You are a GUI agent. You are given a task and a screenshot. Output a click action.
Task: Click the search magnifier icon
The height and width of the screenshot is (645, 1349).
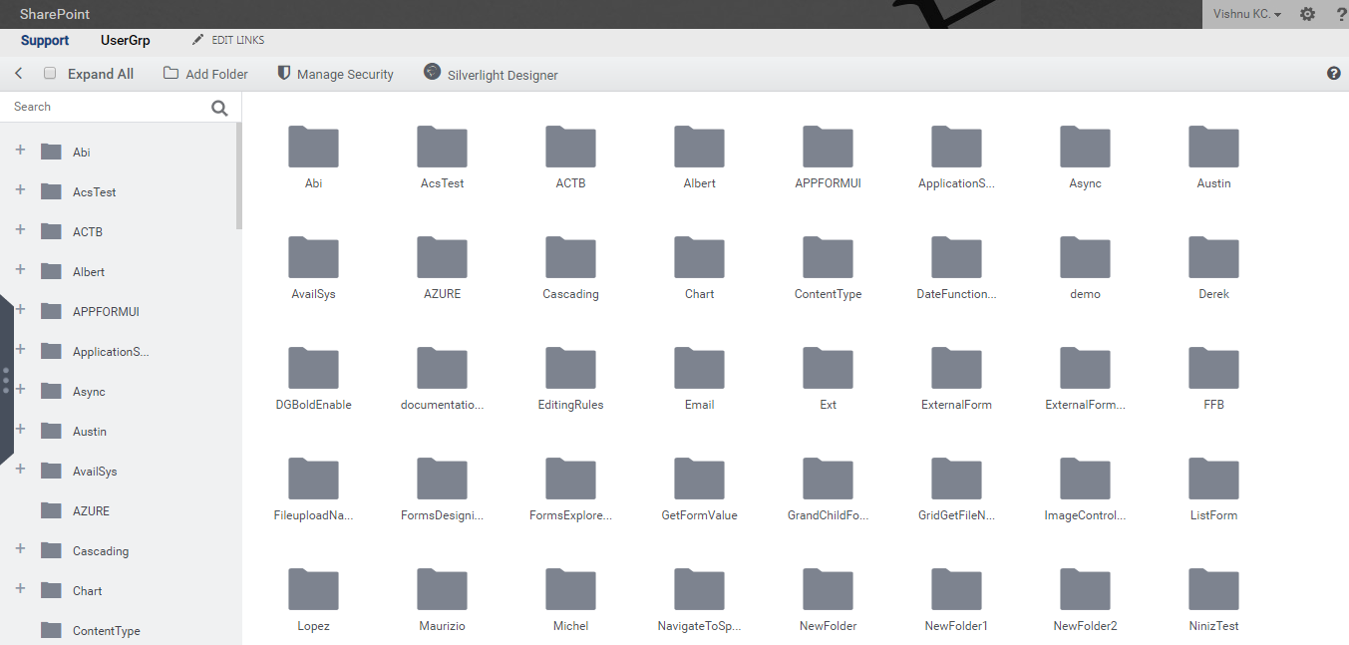(x=219, y=108)
